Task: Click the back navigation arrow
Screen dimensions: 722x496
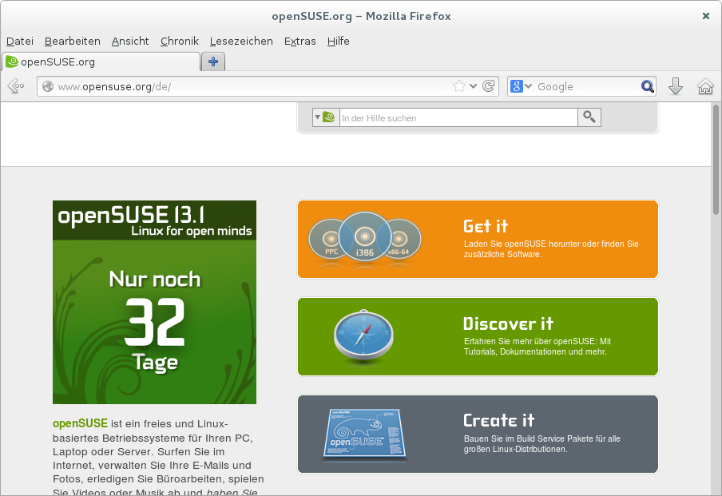Action: click(x=15, y=86)
